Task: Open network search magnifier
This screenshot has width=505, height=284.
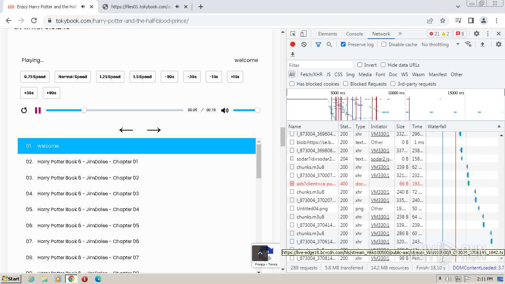Action: tap(329, 45)
